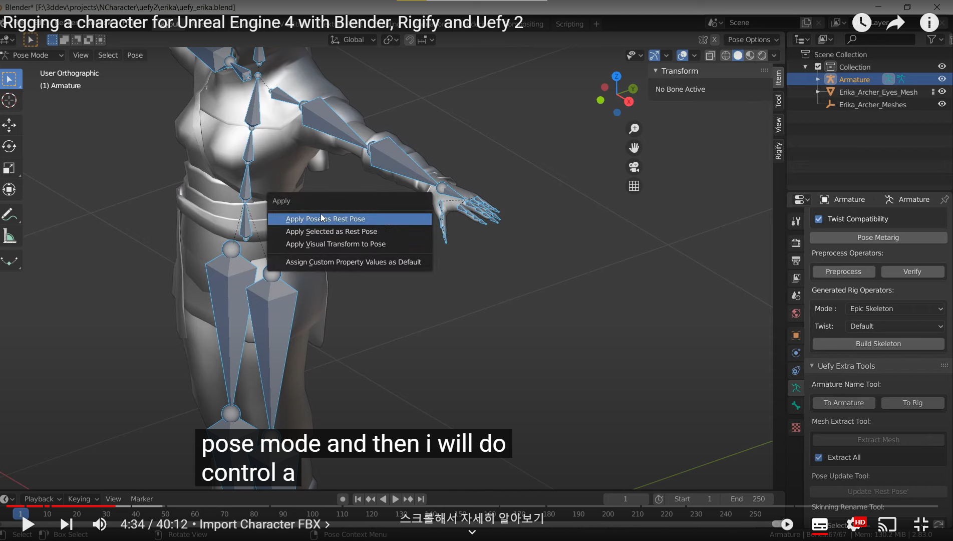Click the Verify button
The height and width of the screenshot is (541, 953).
coord(912,272)
